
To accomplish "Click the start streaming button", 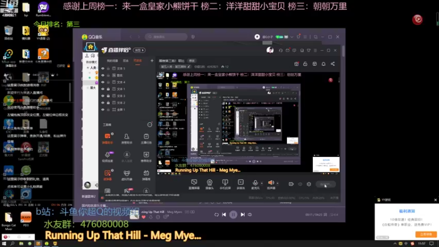I will click(x=325, y=184).
